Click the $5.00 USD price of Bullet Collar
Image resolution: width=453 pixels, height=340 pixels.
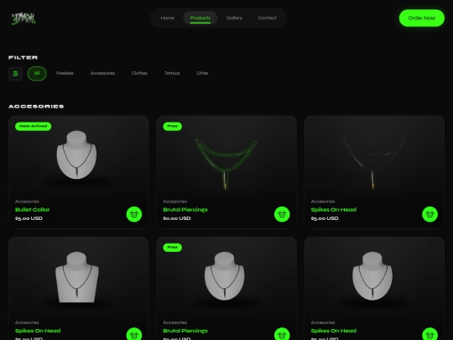pyautogui.click(x=29, y=218)
